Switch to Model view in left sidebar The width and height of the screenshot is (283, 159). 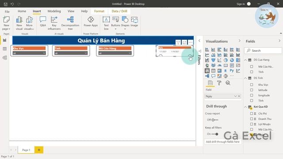click(5, 58)
